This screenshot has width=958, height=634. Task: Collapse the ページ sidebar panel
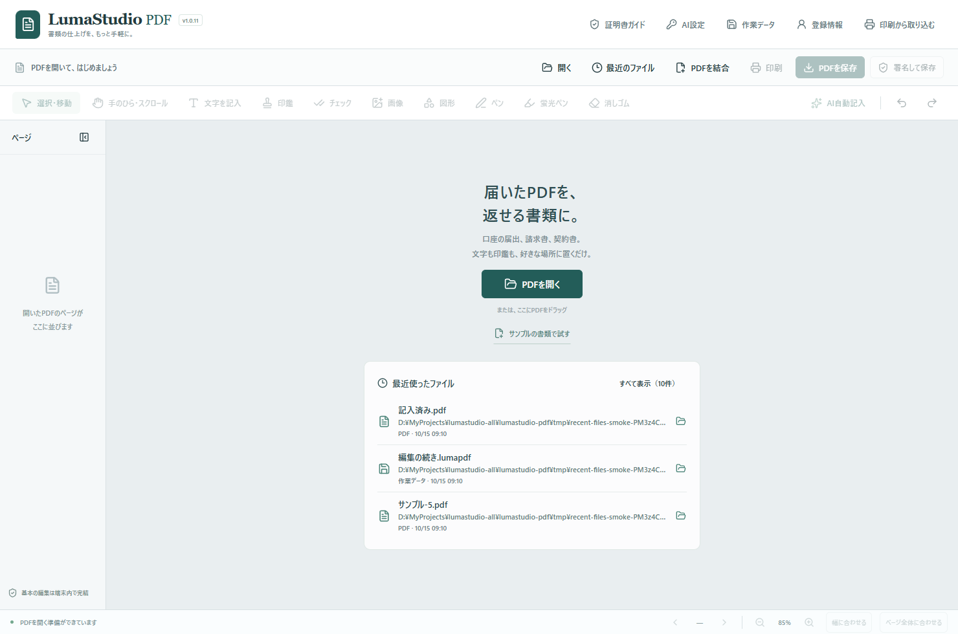[x=84, y=137]
